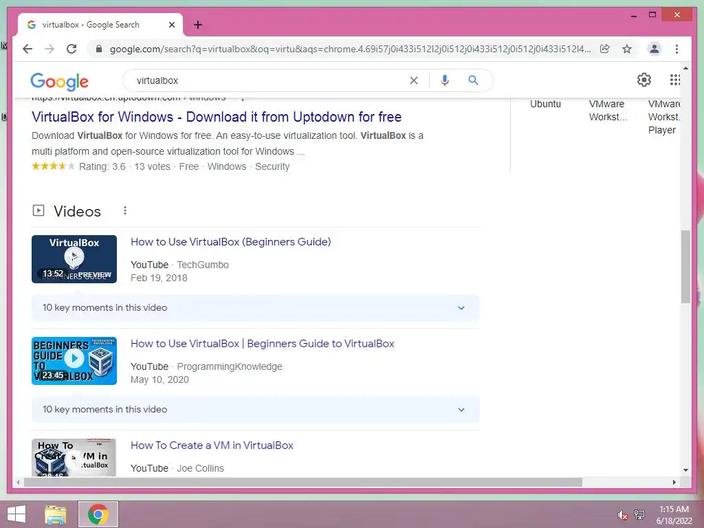The width and height of the screenshot is (704, 528).
Task: Click horizontal scroll left arrow
Action: click(17, 482)
